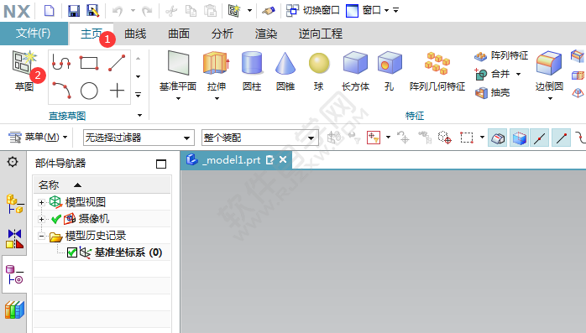Click the 长方体 block icon

pyautogui.click(x=355, y=63)
